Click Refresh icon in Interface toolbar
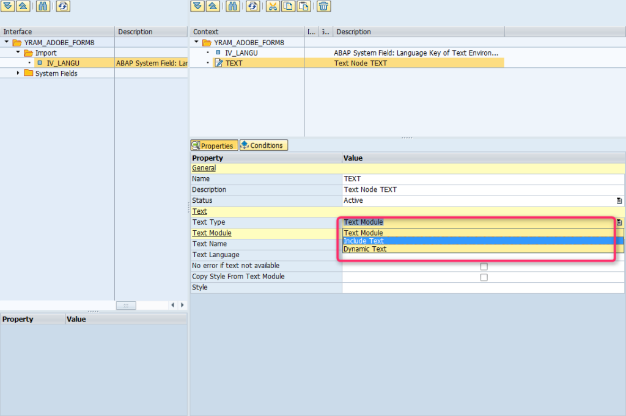 63,6
